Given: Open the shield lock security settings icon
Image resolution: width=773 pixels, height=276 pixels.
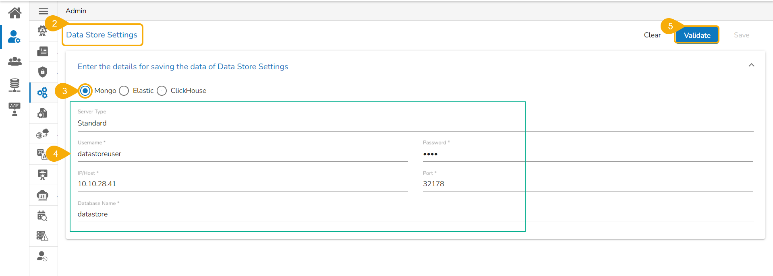Looking at the screenshot, I should coord(43,72).
